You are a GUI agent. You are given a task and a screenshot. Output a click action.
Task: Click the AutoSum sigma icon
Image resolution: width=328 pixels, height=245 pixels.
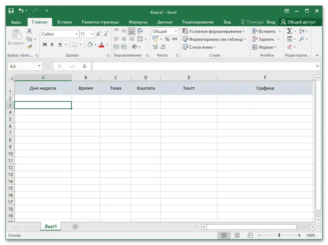(289, 31)
